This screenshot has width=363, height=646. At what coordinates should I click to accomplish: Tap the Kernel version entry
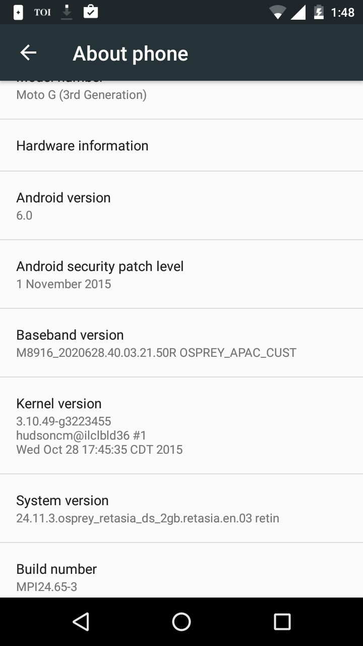(x=181, y=425)
